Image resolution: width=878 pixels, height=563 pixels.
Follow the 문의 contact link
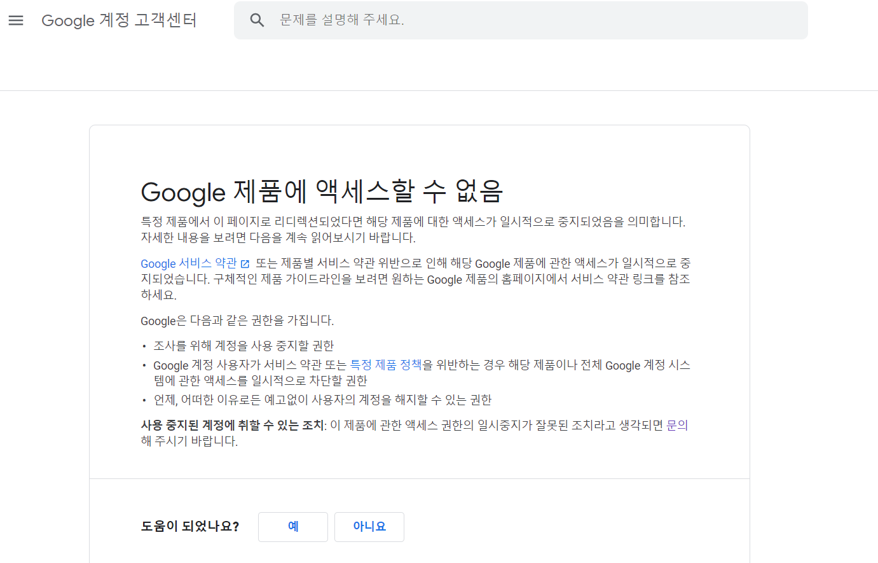coord(677,426)
